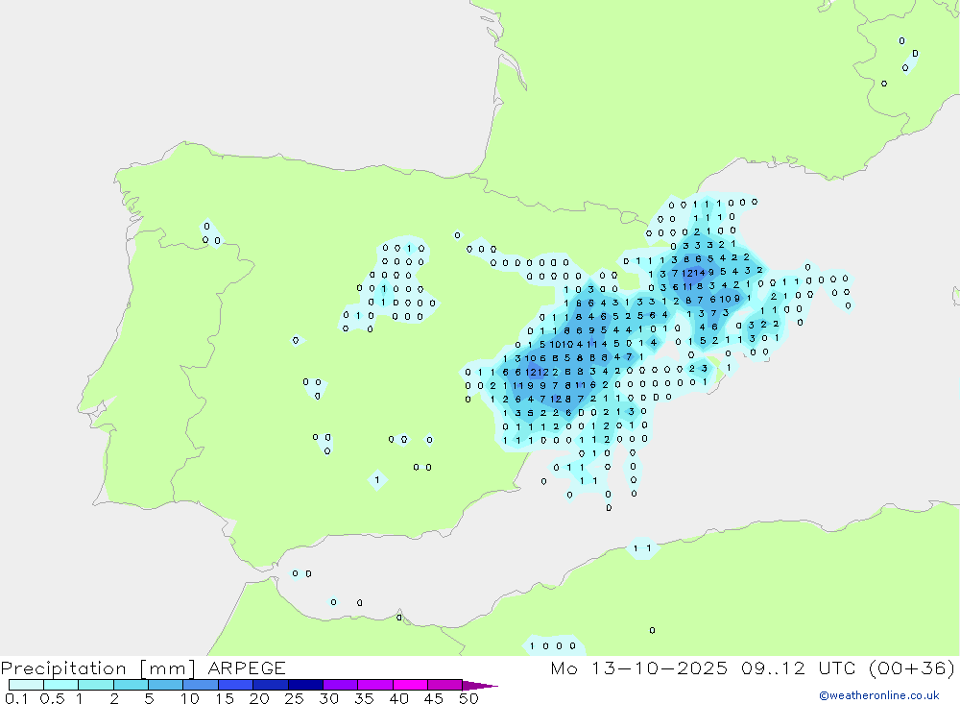Click the '30' legend scale label
Screen dimensions: 960x704
tap(328, 698)
